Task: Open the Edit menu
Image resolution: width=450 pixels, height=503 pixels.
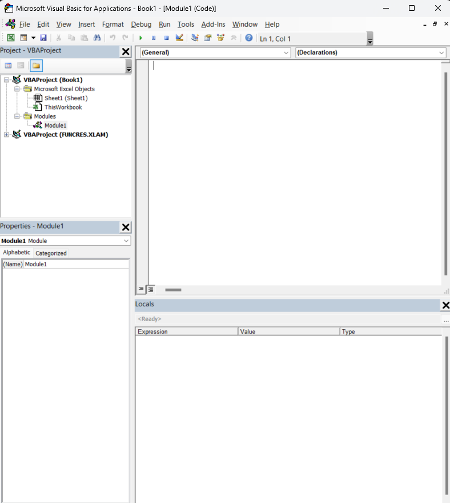Action: pos(43,25)
